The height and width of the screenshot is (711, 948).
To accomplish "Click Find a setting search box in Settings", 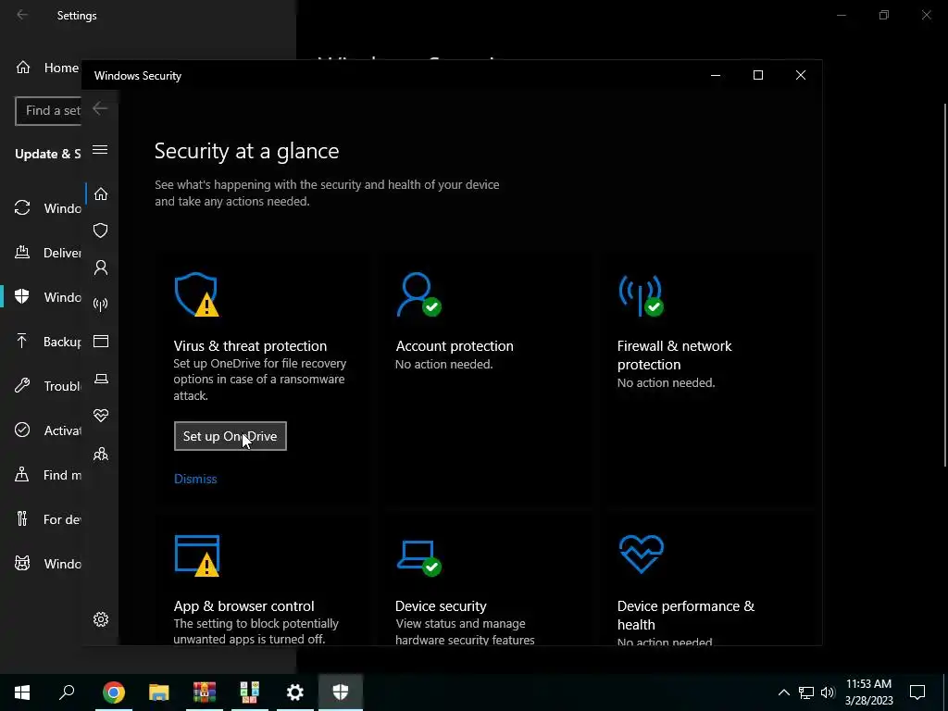I will 48,111.
